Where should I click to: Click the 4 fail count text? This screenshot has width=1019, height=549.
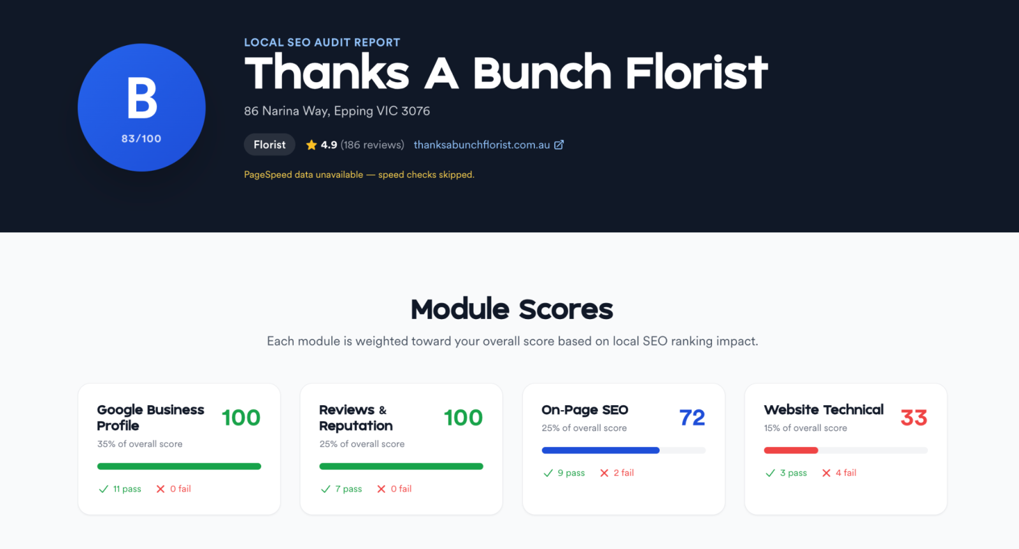click(846, 473)
